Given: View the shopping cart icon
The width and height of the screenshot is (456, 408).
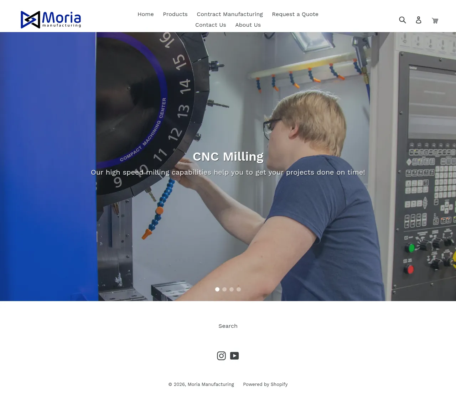Looking at the screenshot, I should click(x=435, y=20).
